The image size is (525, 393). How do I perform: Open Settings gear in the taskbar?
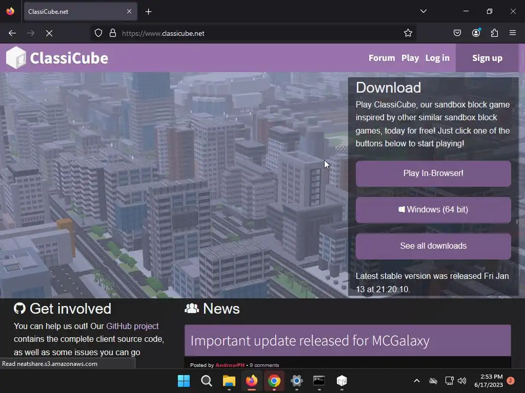(297, 381)
